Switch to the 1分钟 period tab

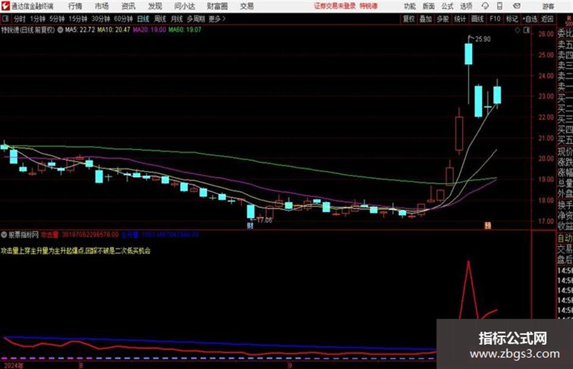[x=38, y=19]
